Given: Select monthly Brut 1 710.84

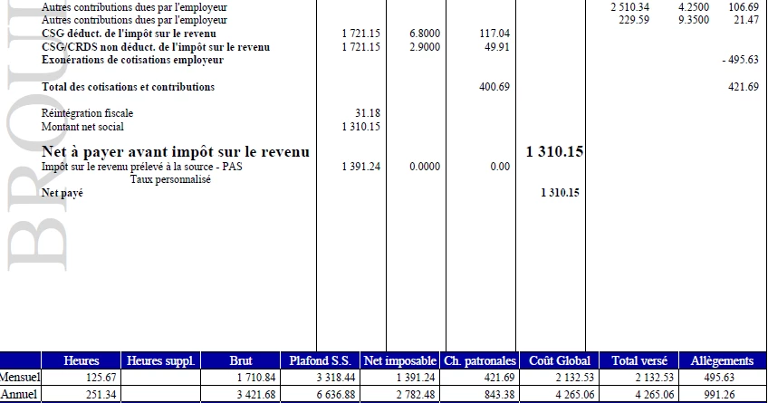Looking at the screenshot, I should (x=256, y=377).
